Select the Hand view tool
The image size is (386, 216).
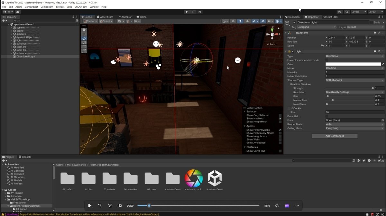(84, 30)
